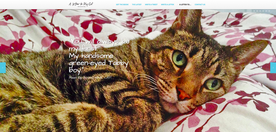
Task: Open the A LETTER TO… menu
Action: (x=185, y=5)
